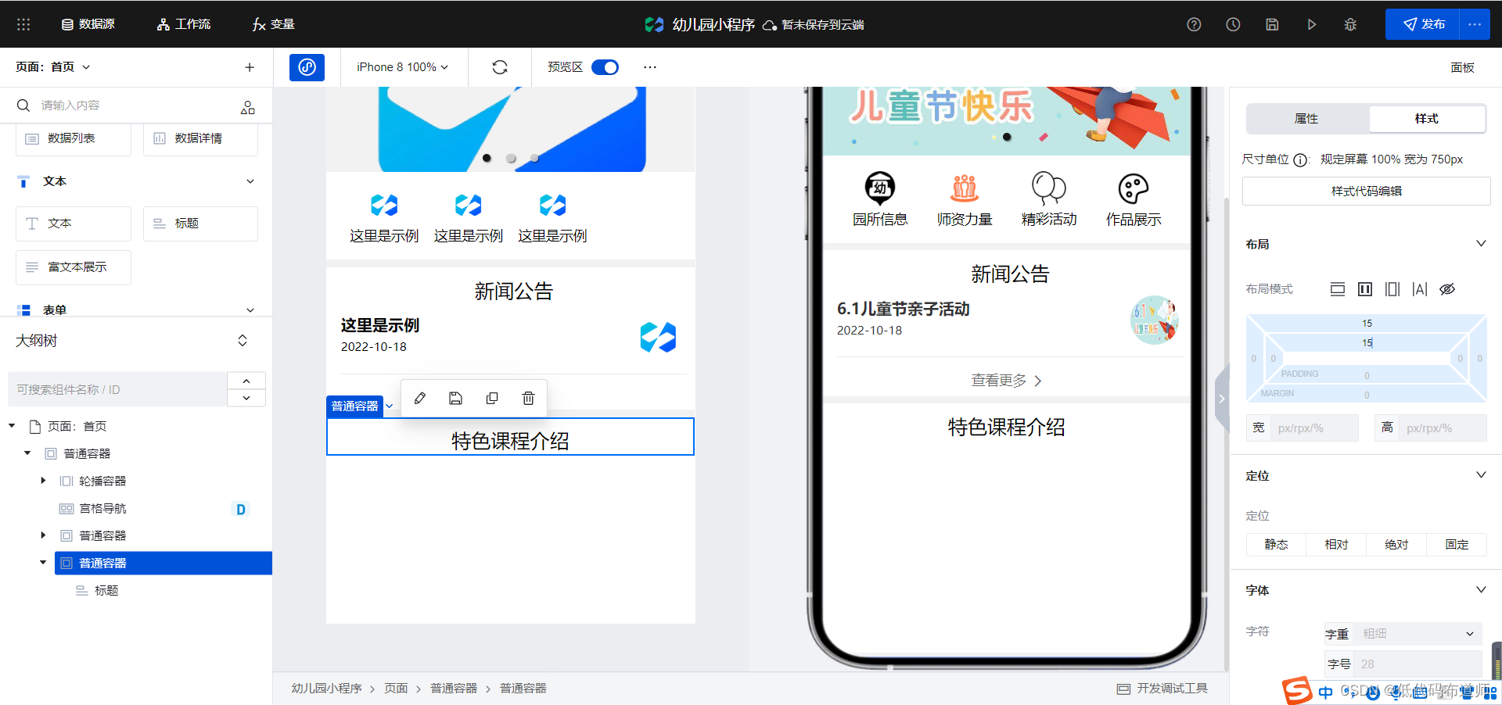Select the 数据列表 component
This screenshot has width=1502, height=705.
point(74,138)
